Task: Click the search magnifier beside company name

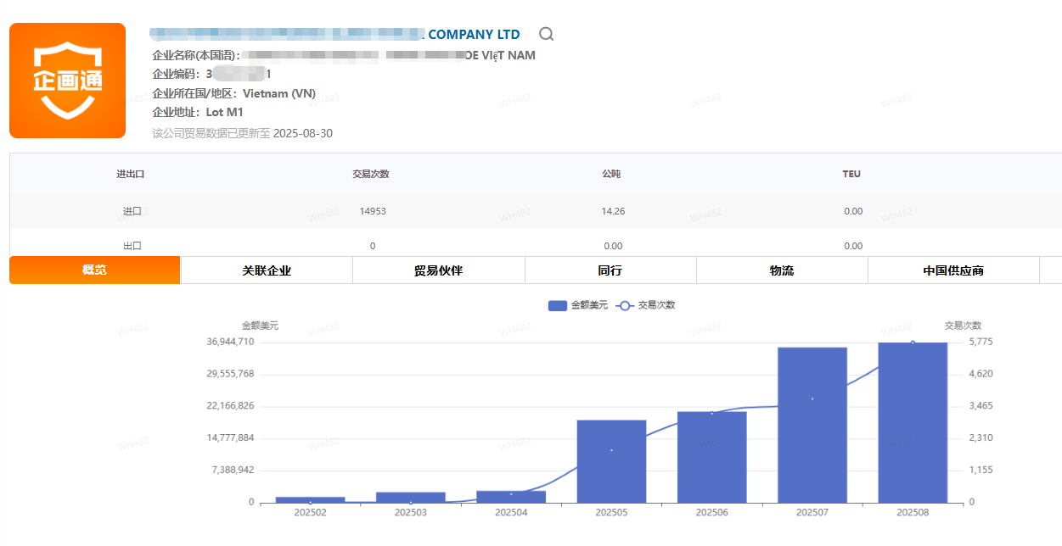Action: point(547,34)
